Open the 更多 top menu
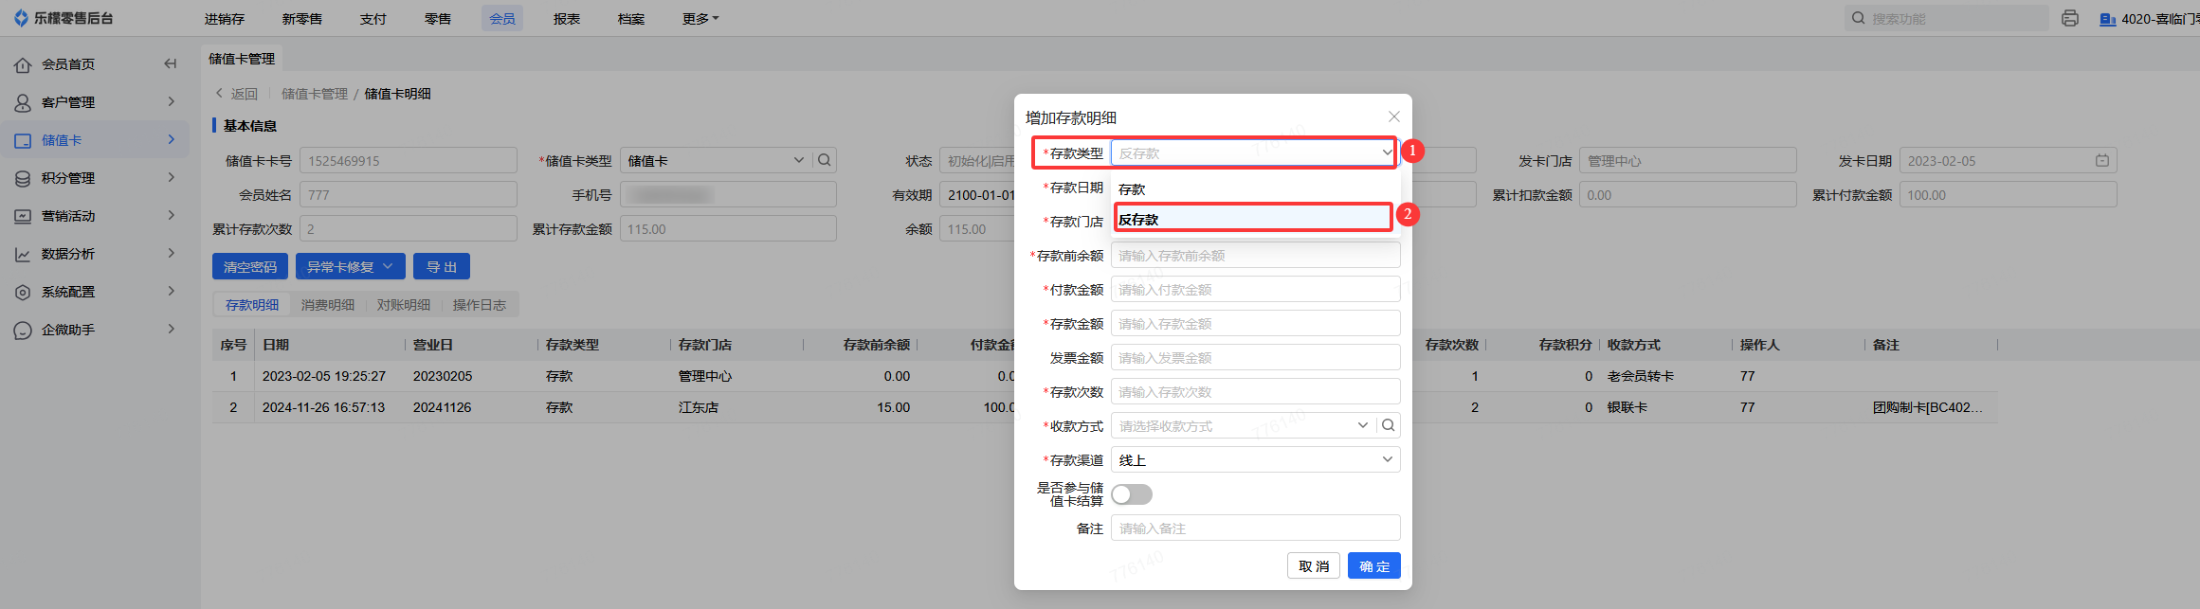Image resolution: width=2200 pixels, height=609 pixels. (x=700, y=19)
